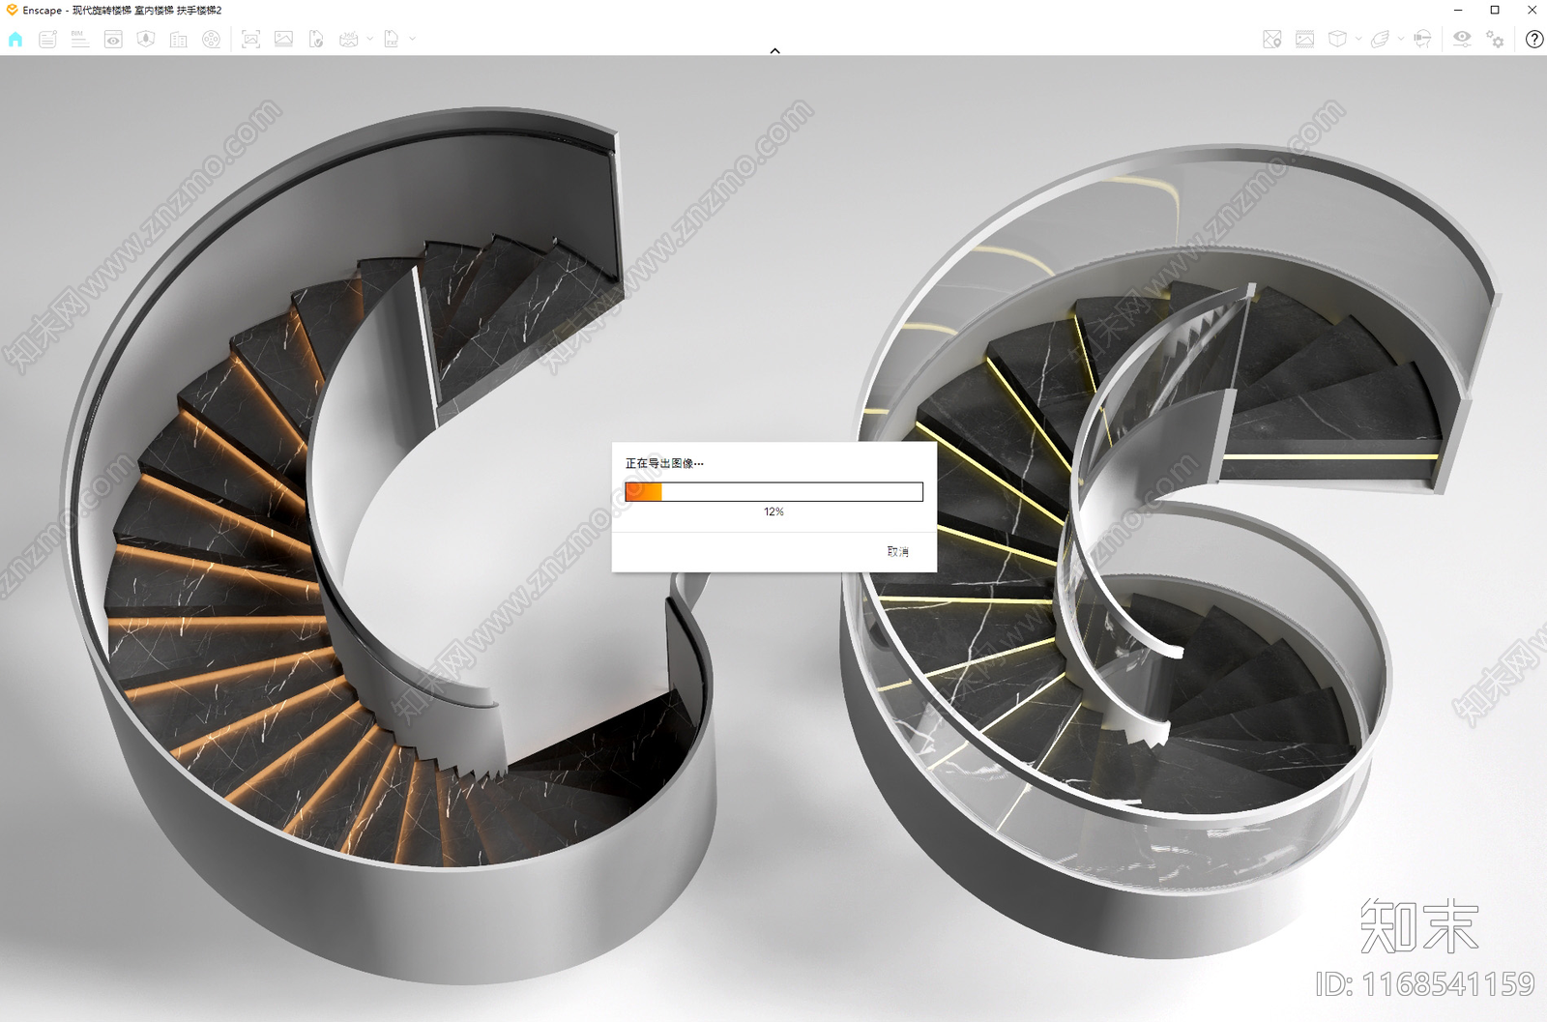Click 取消 to cancel the image export
Viewport: 1547px width, 1022px height.
pyautogui.click(x=898, y=551)
